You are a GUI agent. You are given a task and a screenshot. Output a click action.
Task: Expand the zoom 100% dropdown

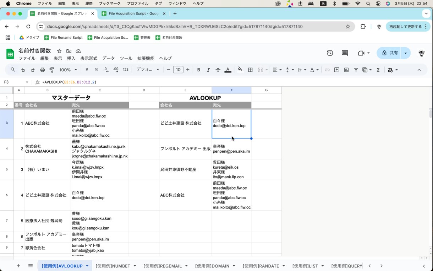pyautogui.click(x=68, y=70)
